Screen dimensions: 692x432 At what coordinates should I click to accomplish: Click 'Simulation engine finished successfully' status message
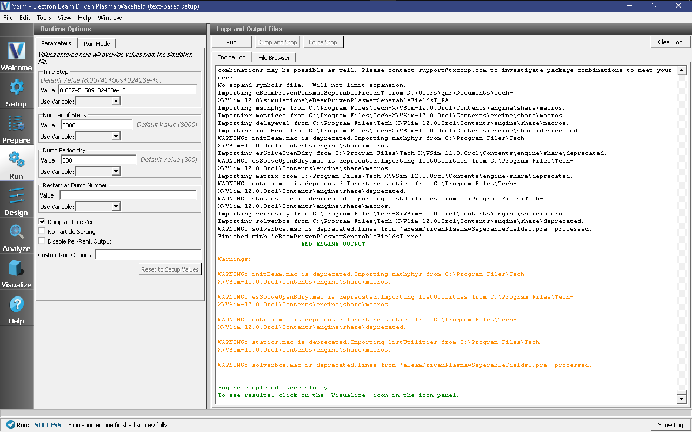point(118,425)
